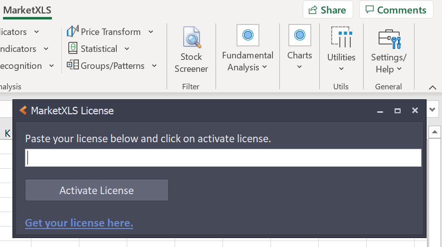This screenshot has height=247, width=442.
Task: Select column K header
Action: pos(7,133)
